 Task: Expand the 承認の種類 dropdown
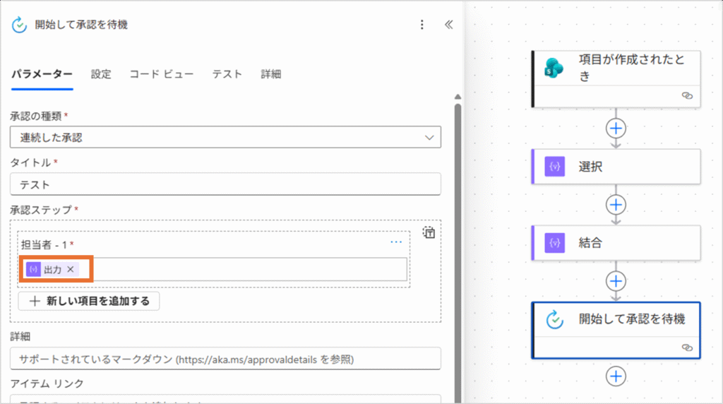429,137
